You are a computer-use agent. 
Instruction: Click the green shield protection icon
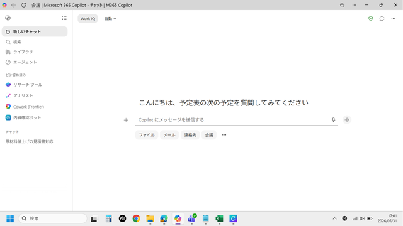click(x=370, y=18)
